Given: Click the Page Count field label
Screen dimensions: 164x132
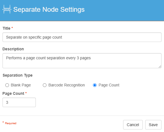Looking at the screenshot, I should click(x=13, y=93).
